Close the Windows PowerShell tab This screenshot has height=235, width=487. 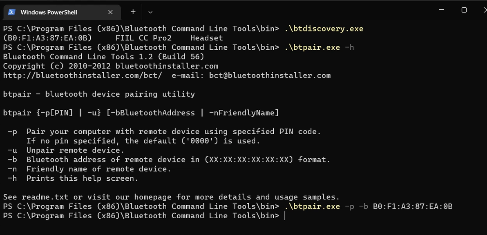tap(110, 12)
